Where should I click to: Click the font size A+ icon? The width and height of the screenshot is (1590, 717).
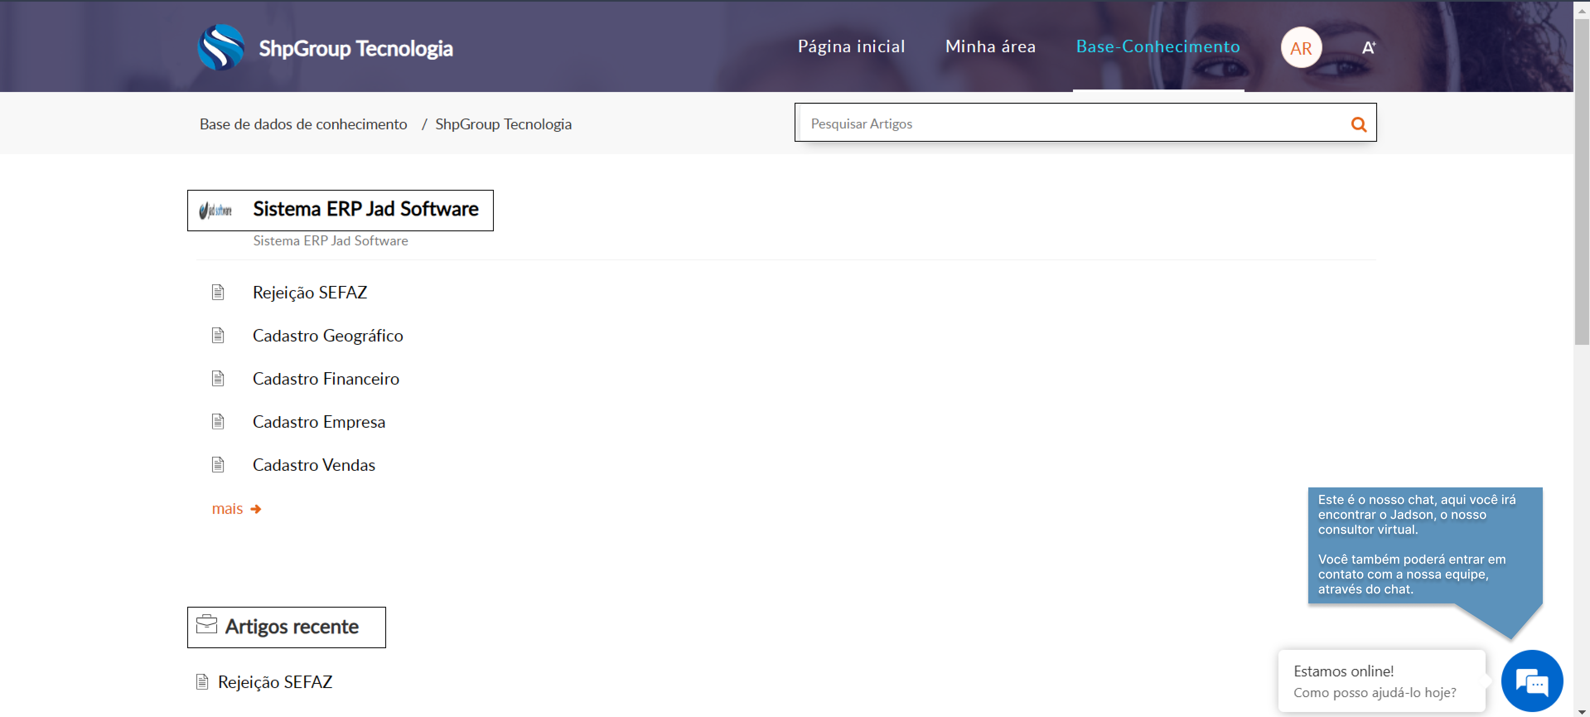point(1368,48)
